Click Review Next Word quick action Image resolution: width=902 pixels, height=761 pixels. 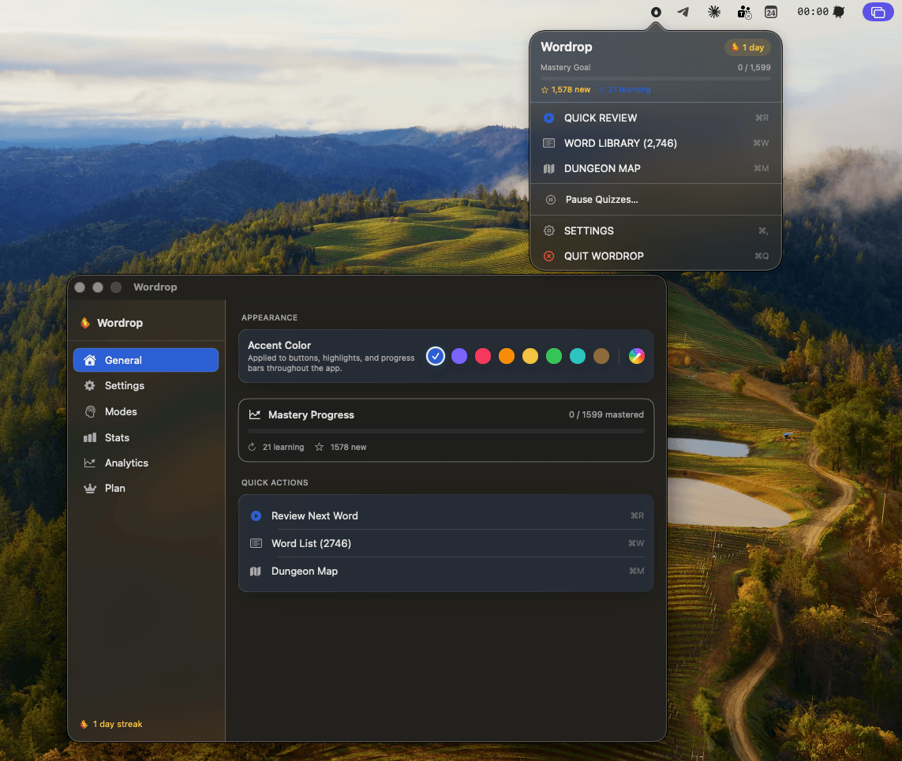tap(447, 515)
